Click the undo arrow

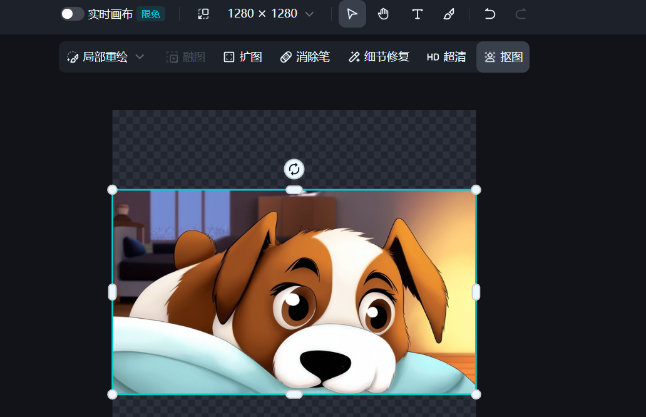tap(490, 14)
